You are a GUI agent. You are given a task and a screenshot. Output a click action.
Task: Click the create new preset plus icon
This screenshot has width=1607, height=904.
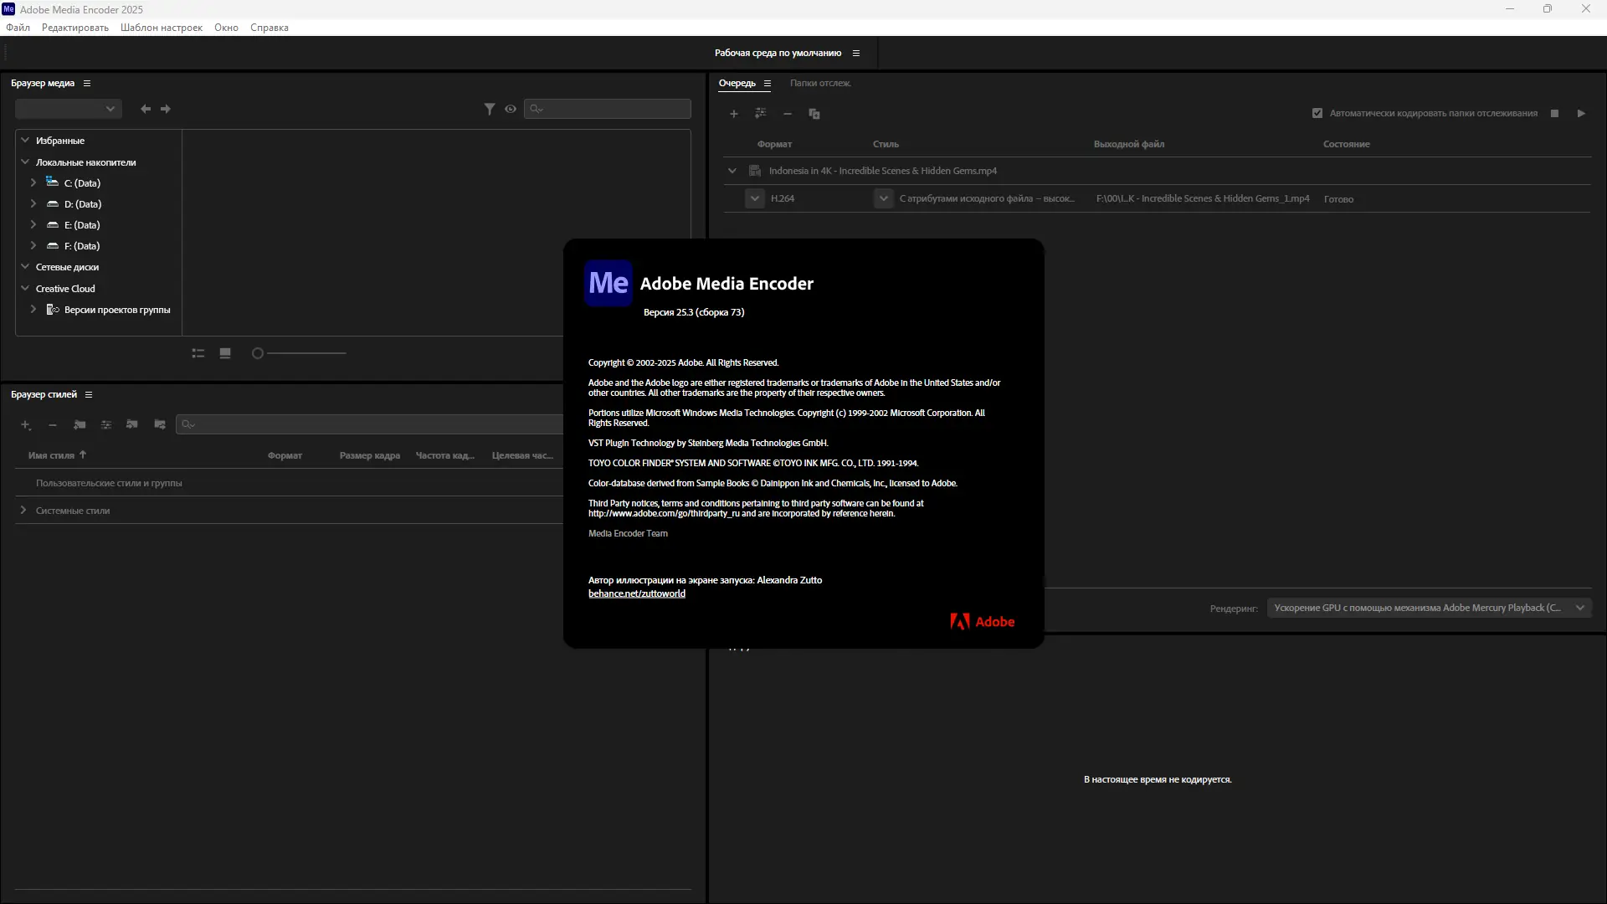26,425
